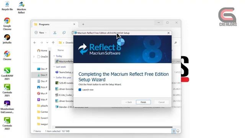The width and height of the screenshot is (245, 138).
Task: Open the Wondershare UniConverter desktop icon
Action: pos(7,107)
